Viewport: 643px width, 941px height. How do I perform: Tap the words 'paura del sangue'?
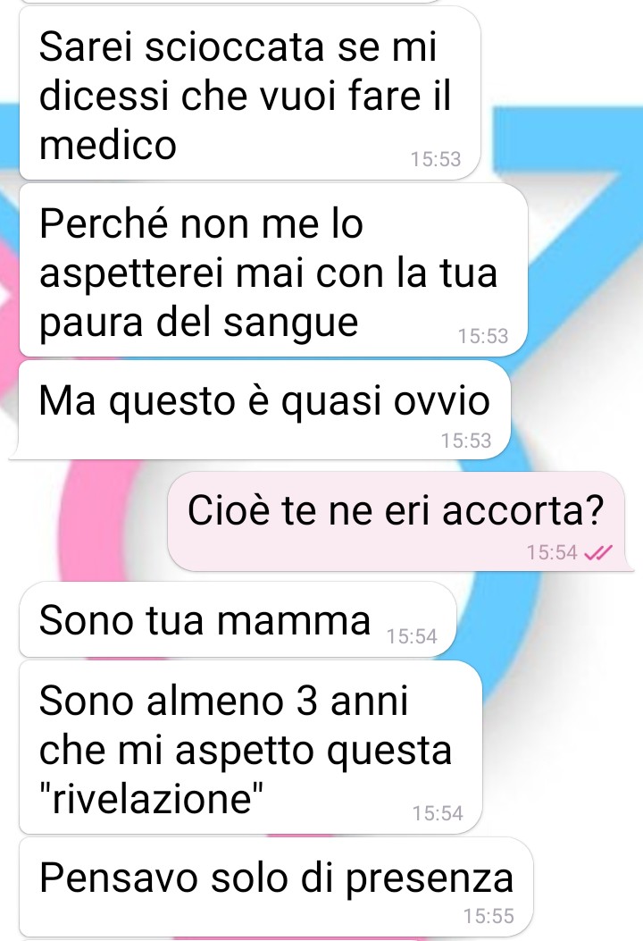(198, 323)
